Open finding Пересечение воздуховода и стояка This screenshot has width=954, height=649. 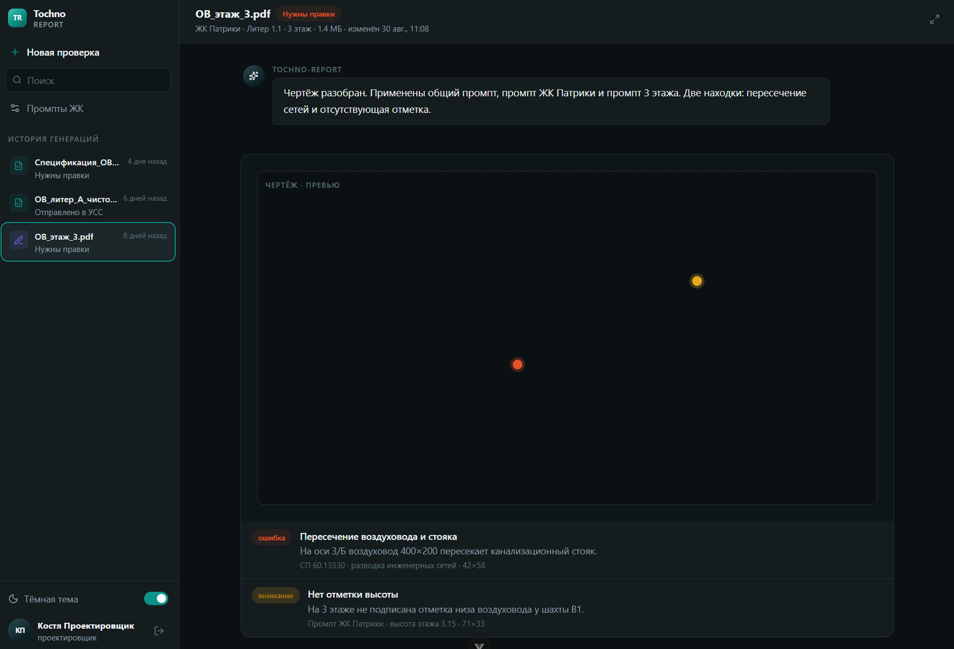[x=567, y=550]
